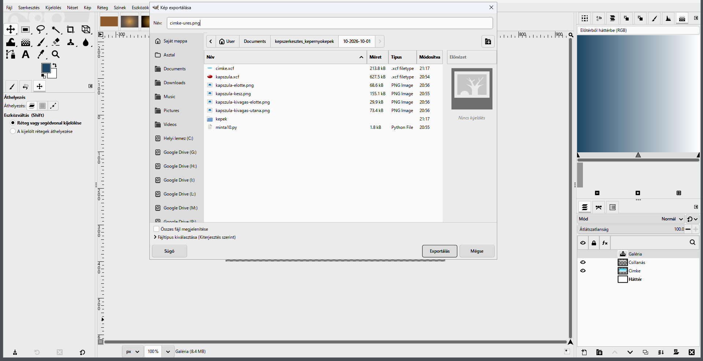The image size is (703, 361).
Task: Search layers with the magnifier icon
Action: pos(692,242)
